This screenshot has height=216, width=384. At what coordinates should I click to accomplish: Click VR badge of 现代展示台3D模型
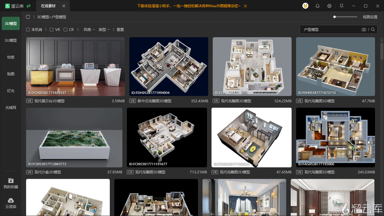click(x=29, y=101)
